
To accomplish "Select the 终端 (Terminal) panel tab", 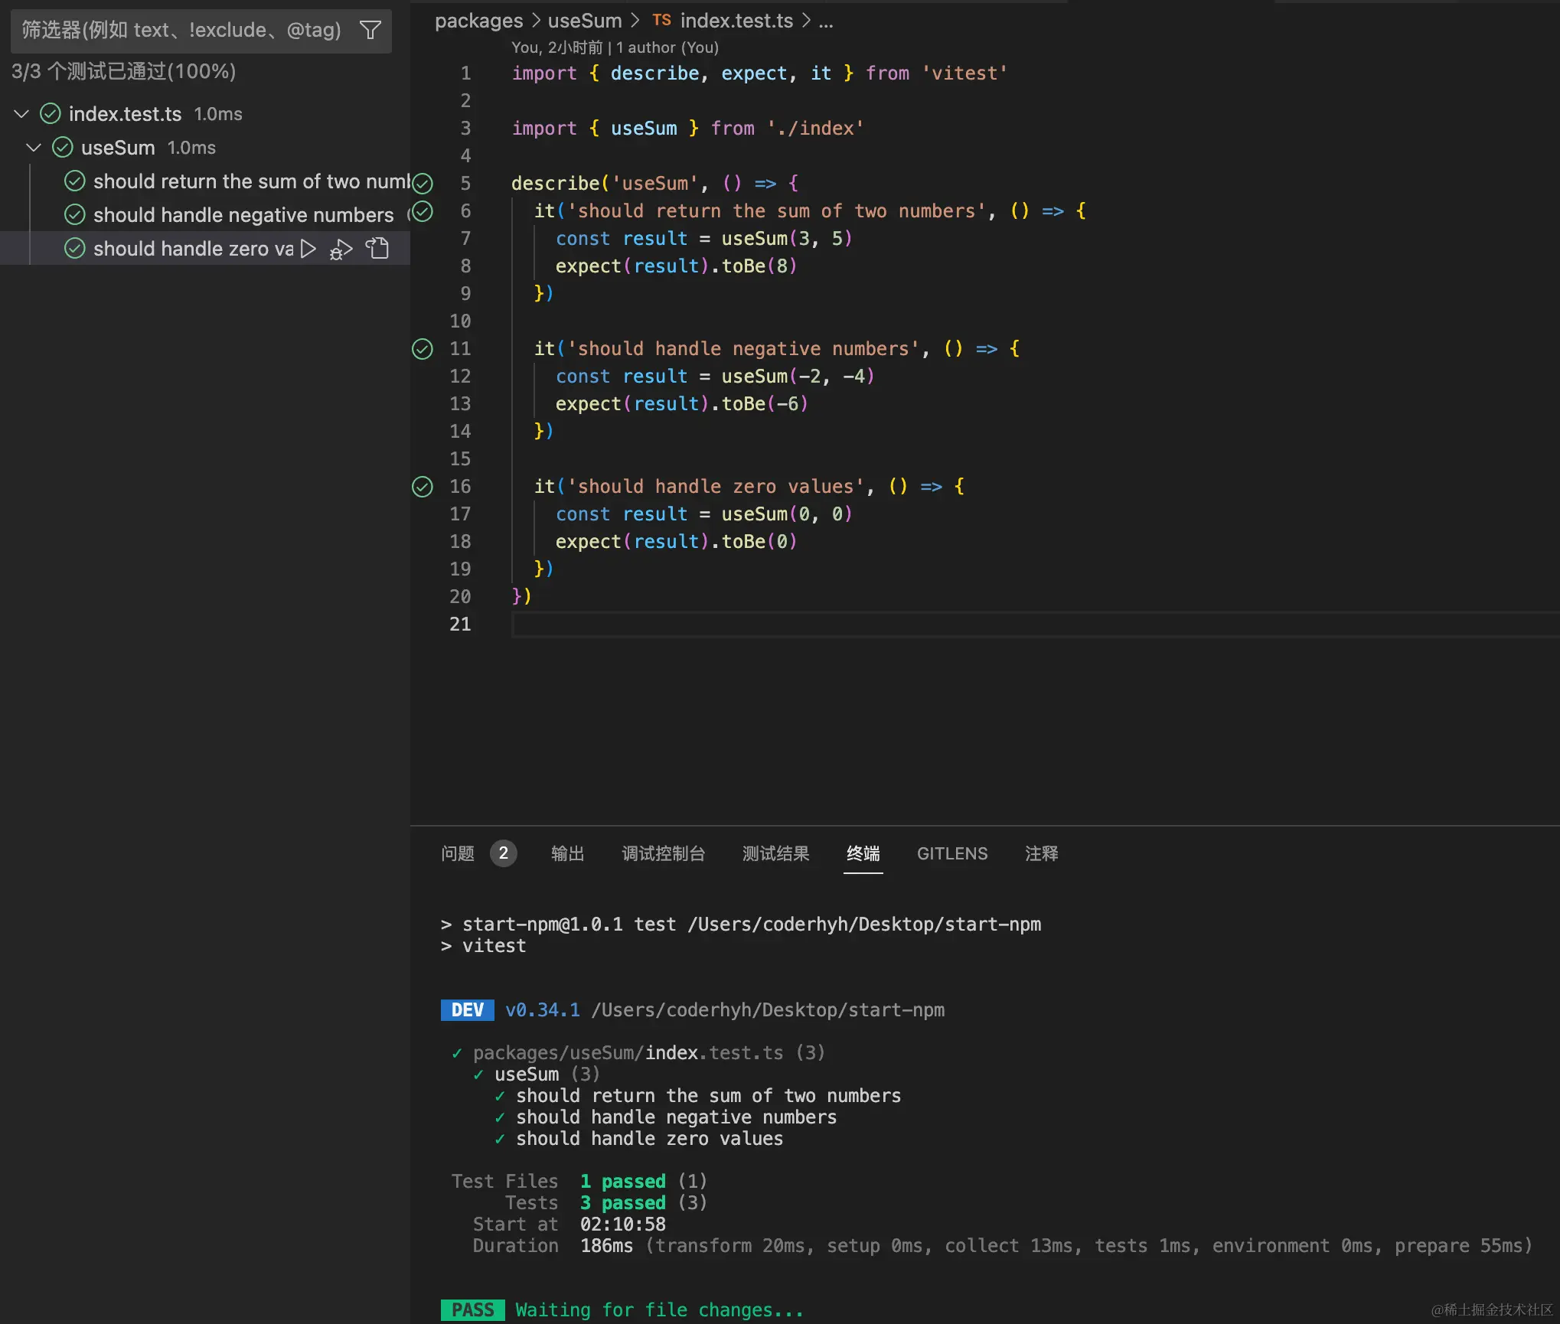I will 863,853.
